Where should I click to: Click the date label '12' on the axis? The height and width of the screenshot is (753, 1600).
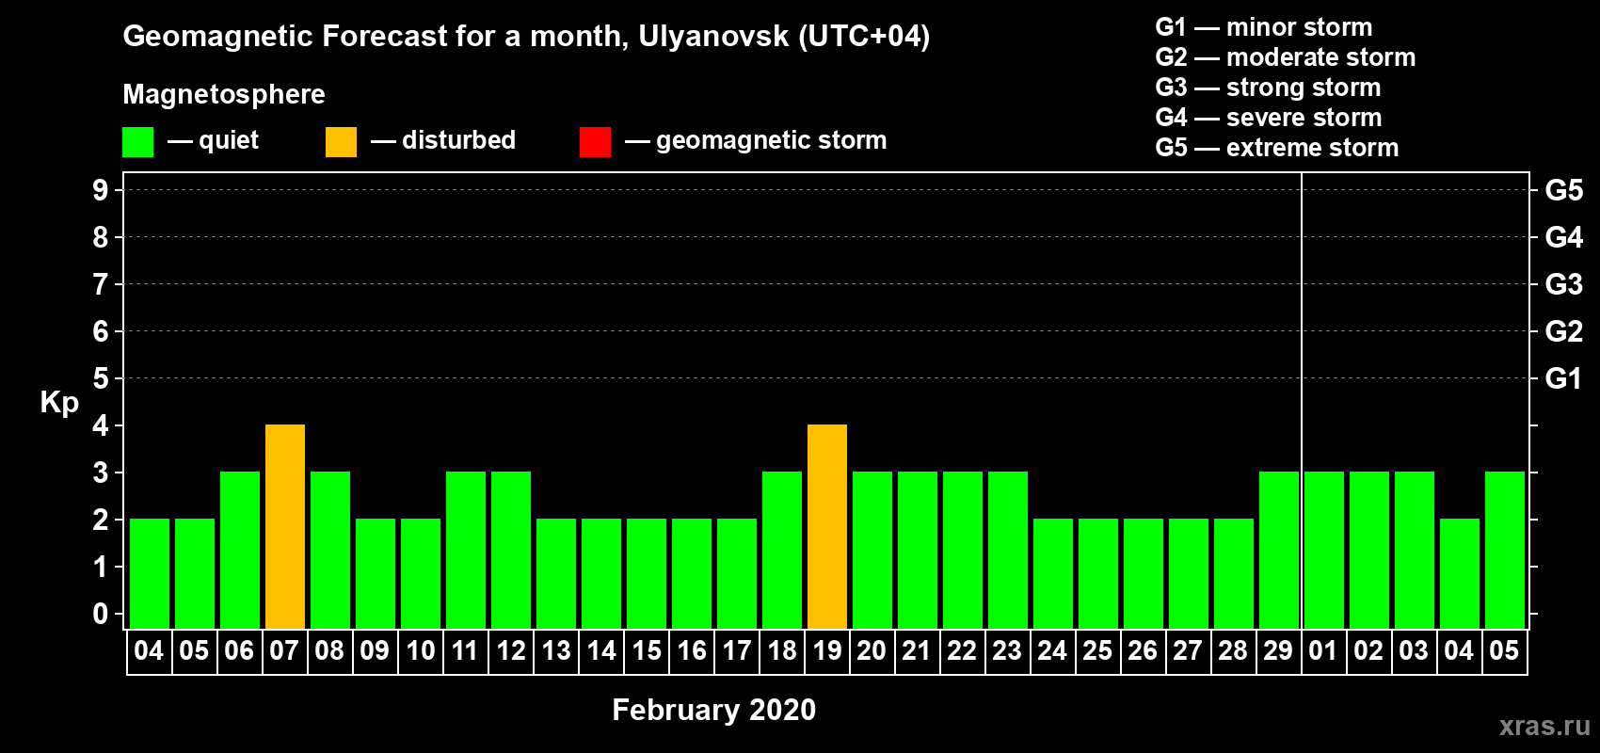[x=511, y=651]
